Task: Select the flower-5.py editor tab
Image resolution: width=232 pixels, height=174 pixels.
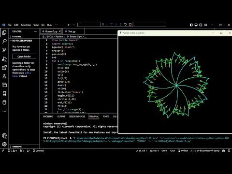Action: [x=51, y=31]
